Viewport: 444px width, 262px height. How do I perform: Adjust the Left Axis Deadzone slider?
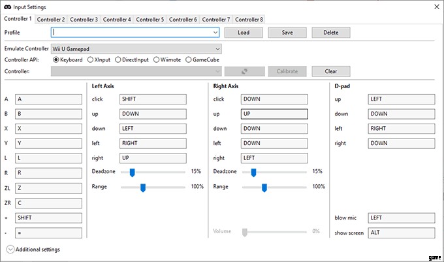[133, 172]
